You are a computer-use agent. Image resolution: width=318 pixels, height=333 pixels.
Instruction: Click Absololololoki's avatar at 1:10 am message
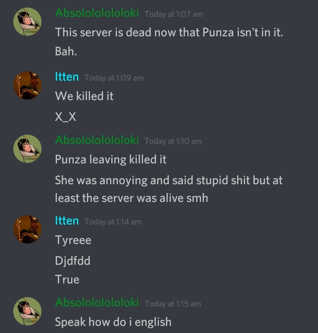27,149
